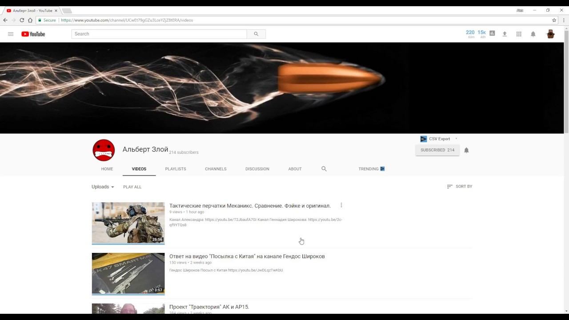Image resolution: width=569 pixels, height=320 pixels.
Task: Close the Альберт Злой YouTube tab
Action: pyautogui.click(x=56, y=10)
